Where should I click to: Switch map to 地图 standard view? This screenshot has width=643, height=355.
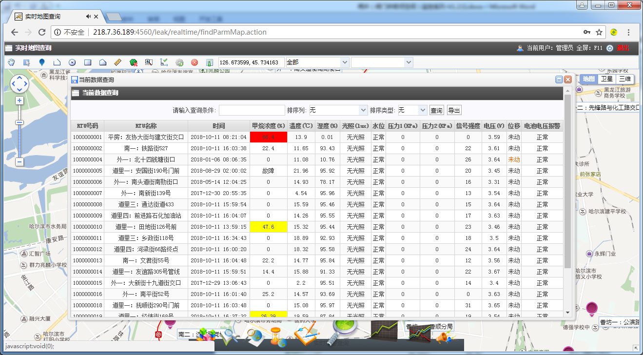pyautogui.click(x=588, y=79)
